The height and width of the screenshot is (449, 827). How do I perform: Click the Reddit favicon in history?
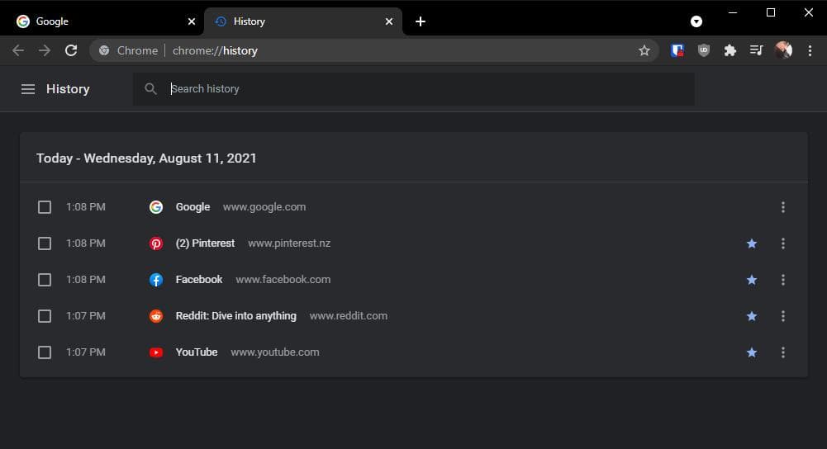(156, 316)
